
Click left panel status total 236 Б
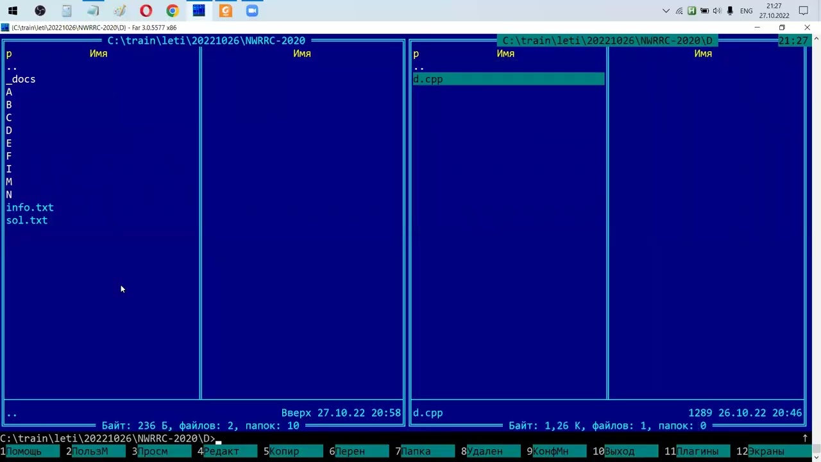click(200, 426)
